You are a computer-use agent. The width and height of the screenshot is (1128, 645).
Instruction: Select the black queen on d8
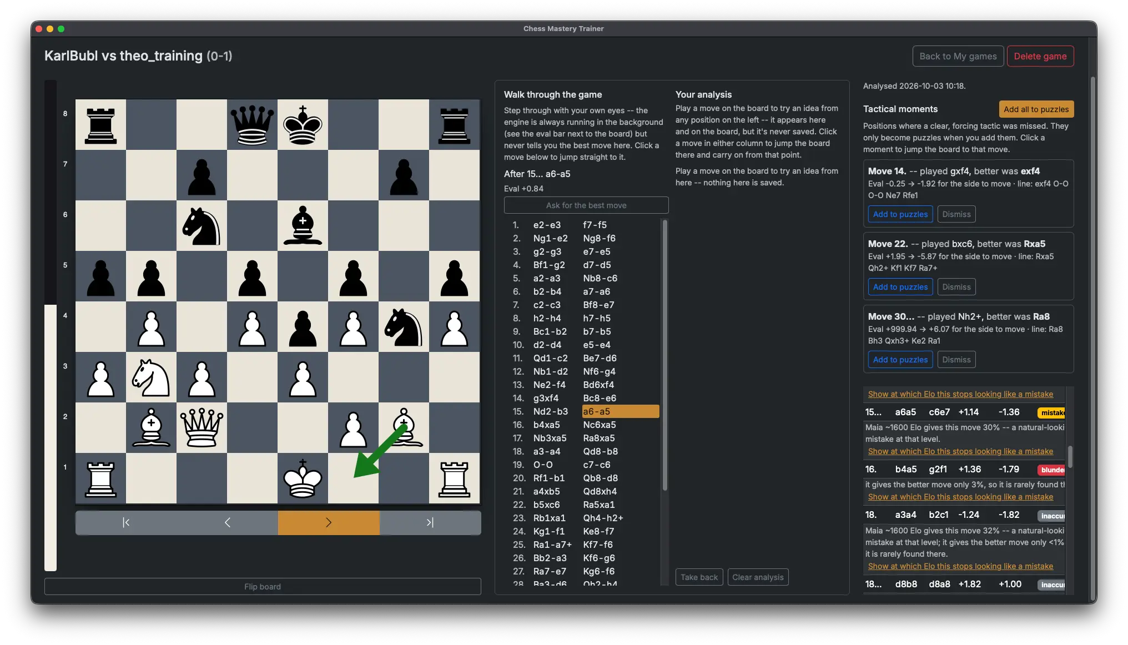coord(252,125)
